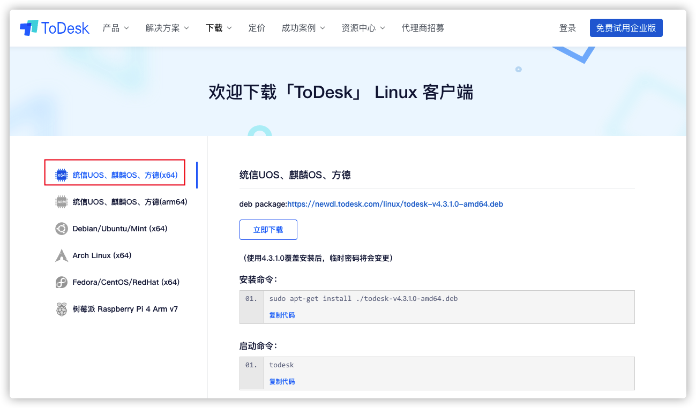
Task: Click the 使用4.3.1.0覆盖安装后 note text
Action: click(318, 258)
